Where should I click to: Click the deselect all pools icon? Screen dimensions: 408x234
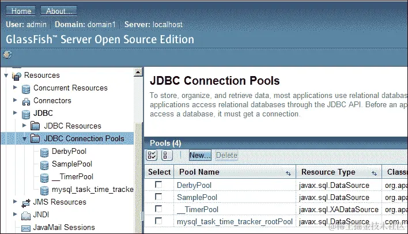[167, 156]
